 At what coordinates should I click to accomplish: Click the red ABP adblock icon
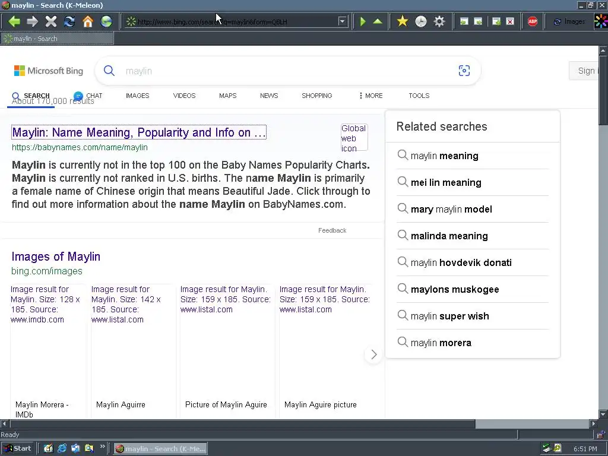tap(533, 22)
